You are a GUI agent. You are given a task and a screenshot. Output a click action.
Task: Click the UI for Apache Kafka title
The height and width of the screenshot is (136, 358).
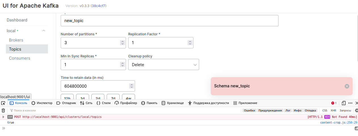(x=31, y=5)
